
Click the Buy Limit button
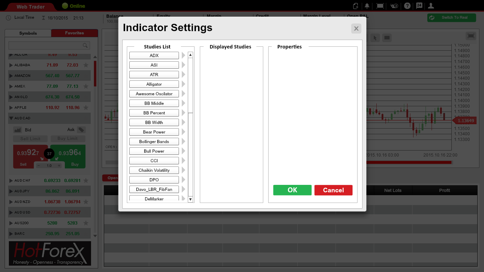click(67, 138)
